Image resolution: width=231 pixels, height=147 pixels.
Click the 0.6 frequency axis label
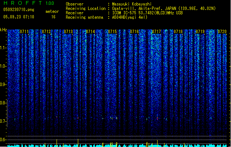[x=3, y=140]
